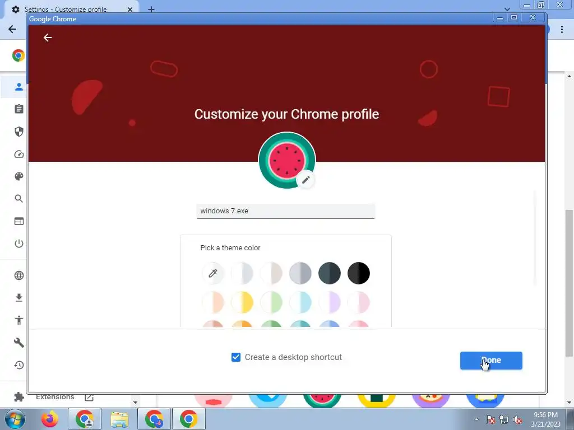Edit the watermelon avatar with pencil icon
Viewport: 574px width, 430px height.
tap(305, 180)
